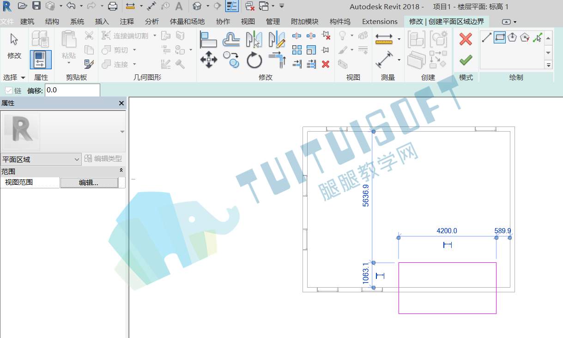Open the 平面区域 type filter dropdown
563x338 pixels.
click(x=41, y=159)
